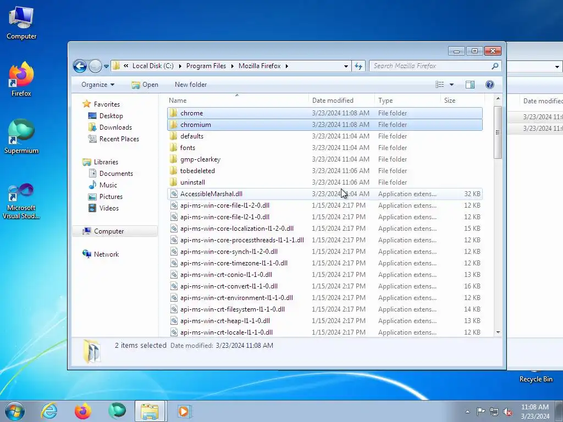Open the Organize dropdown menu
Screen dimensions: 563x422
coord(98,85)
